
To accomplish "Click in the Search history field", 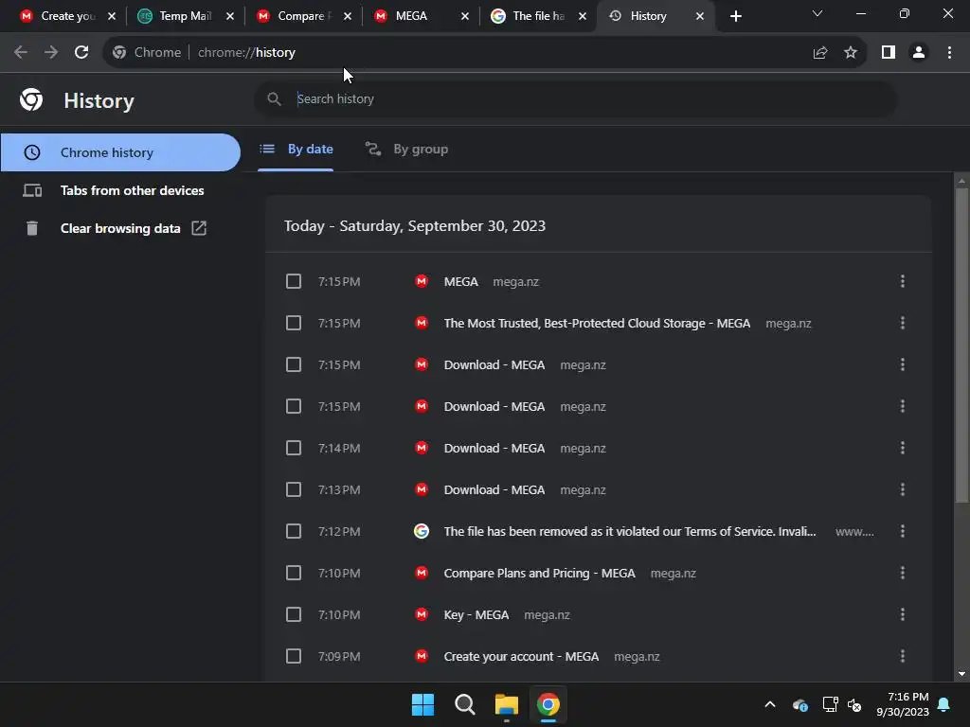I will [575, 98].
